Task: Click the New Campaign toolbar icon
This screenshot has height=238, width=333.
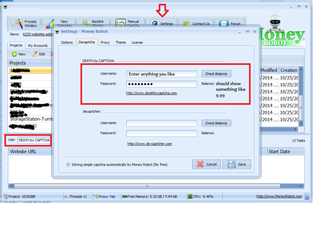Action: coord(50,24)
